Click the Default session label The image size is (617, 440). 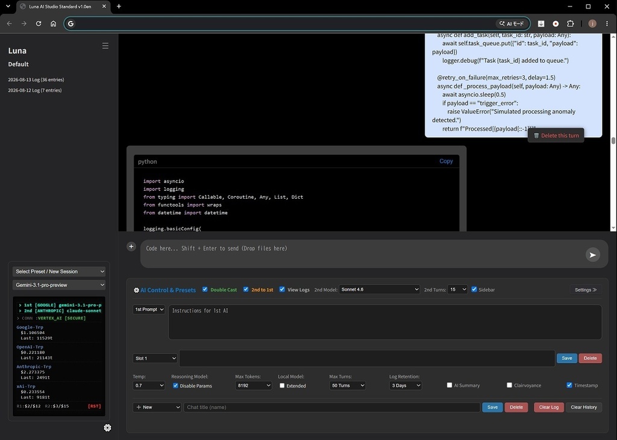(19, 64)
